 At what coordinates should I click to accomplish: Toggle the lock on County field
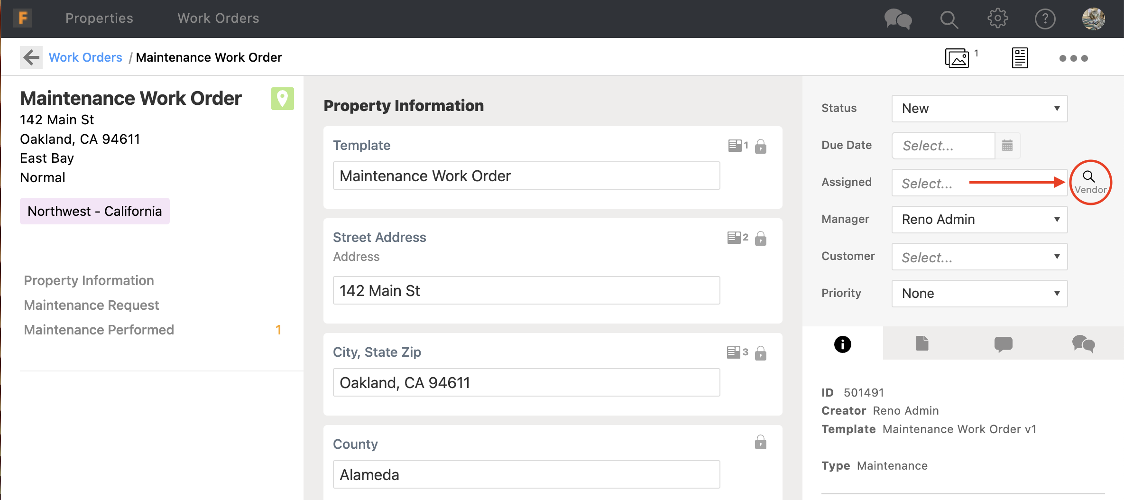coord(761,443)
